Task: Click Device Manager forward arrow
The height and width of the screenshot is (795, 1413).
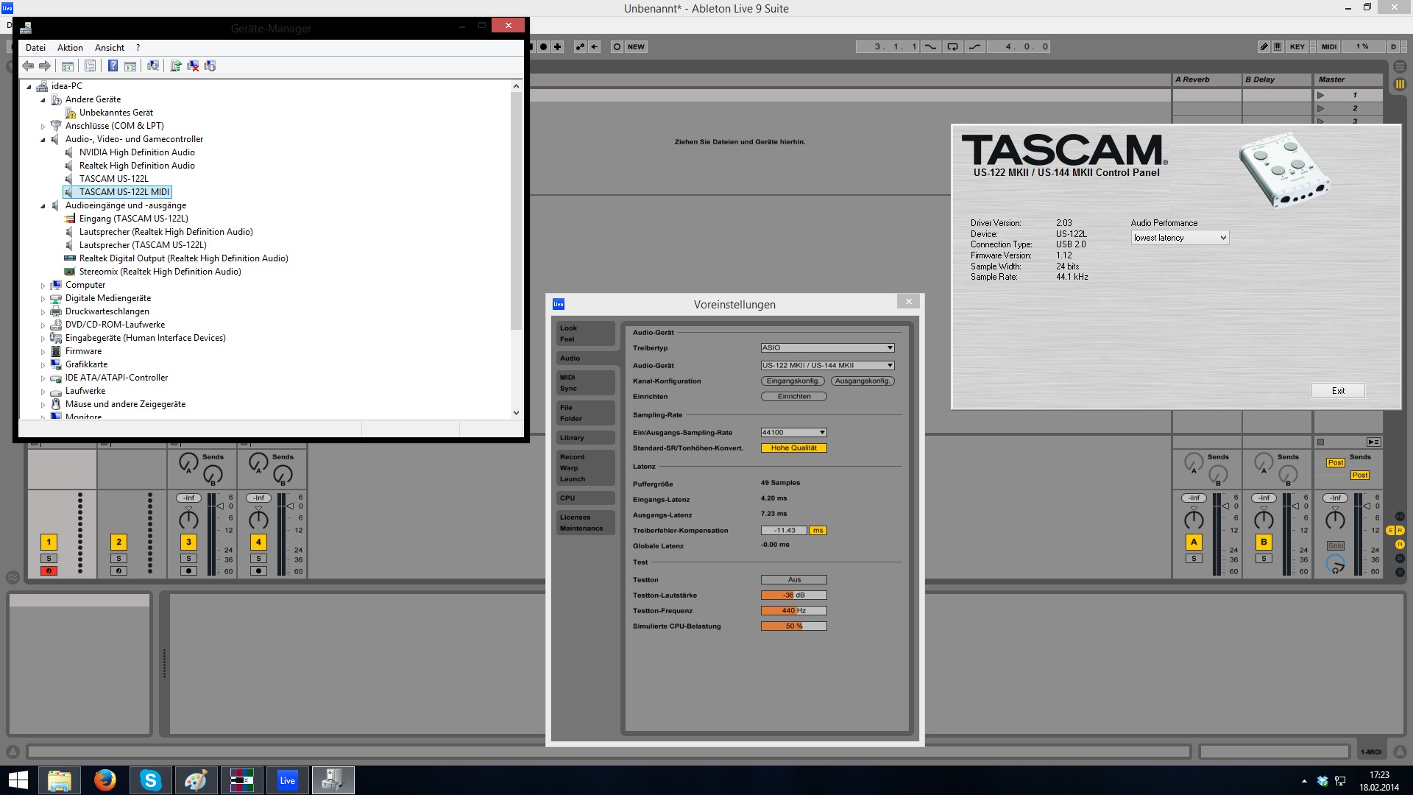Action: coord(45,66)
